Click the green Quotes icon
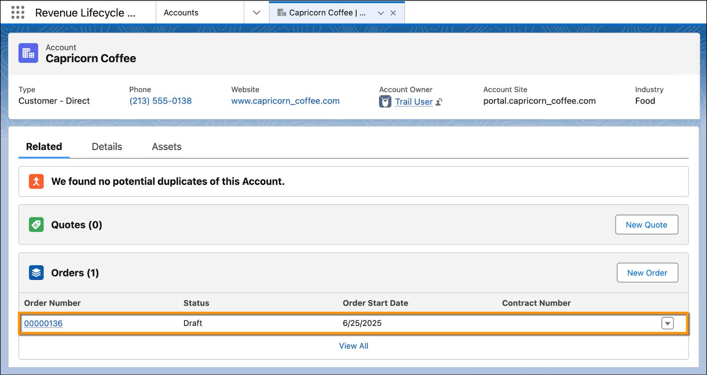 [x=36, y=225]
